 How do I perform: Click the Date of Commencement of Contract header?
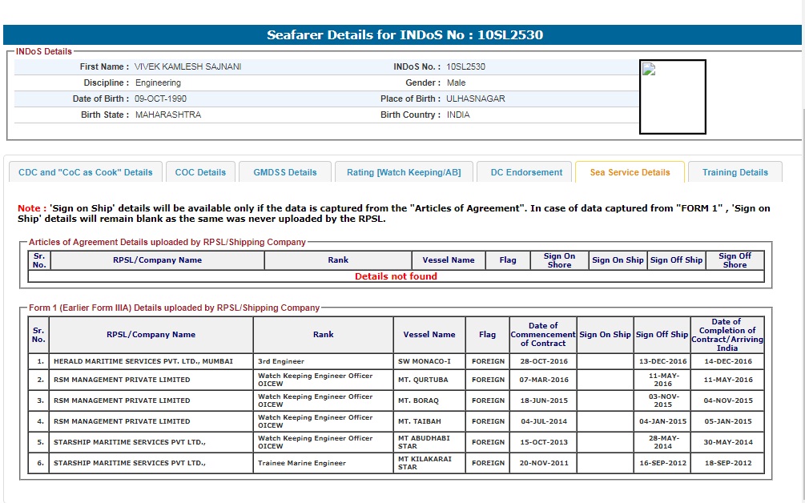[x=543, y=335]
